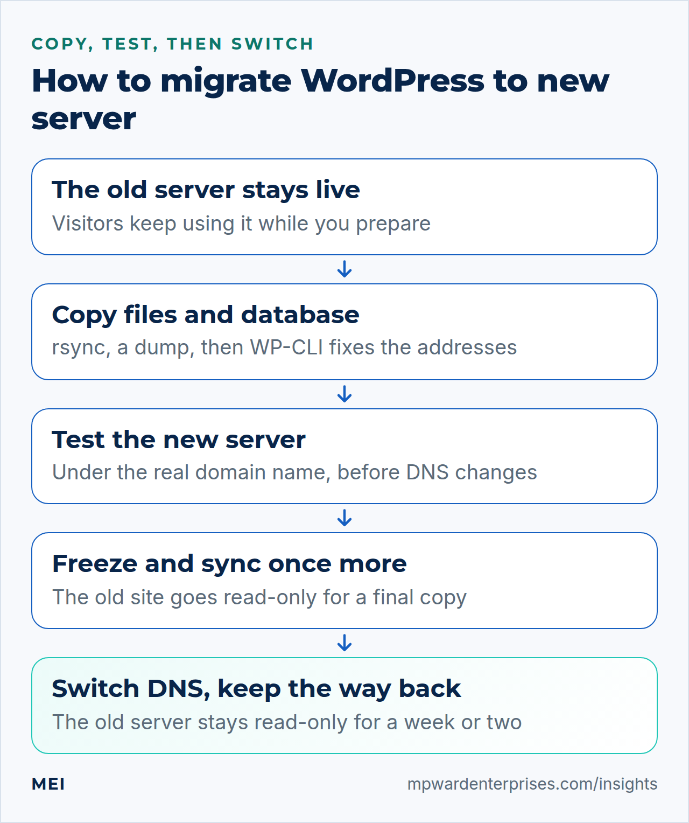This screenshot has height=823, width=689.
Task: Click the "Copy files and database" heading
Action: pos(206,315)
